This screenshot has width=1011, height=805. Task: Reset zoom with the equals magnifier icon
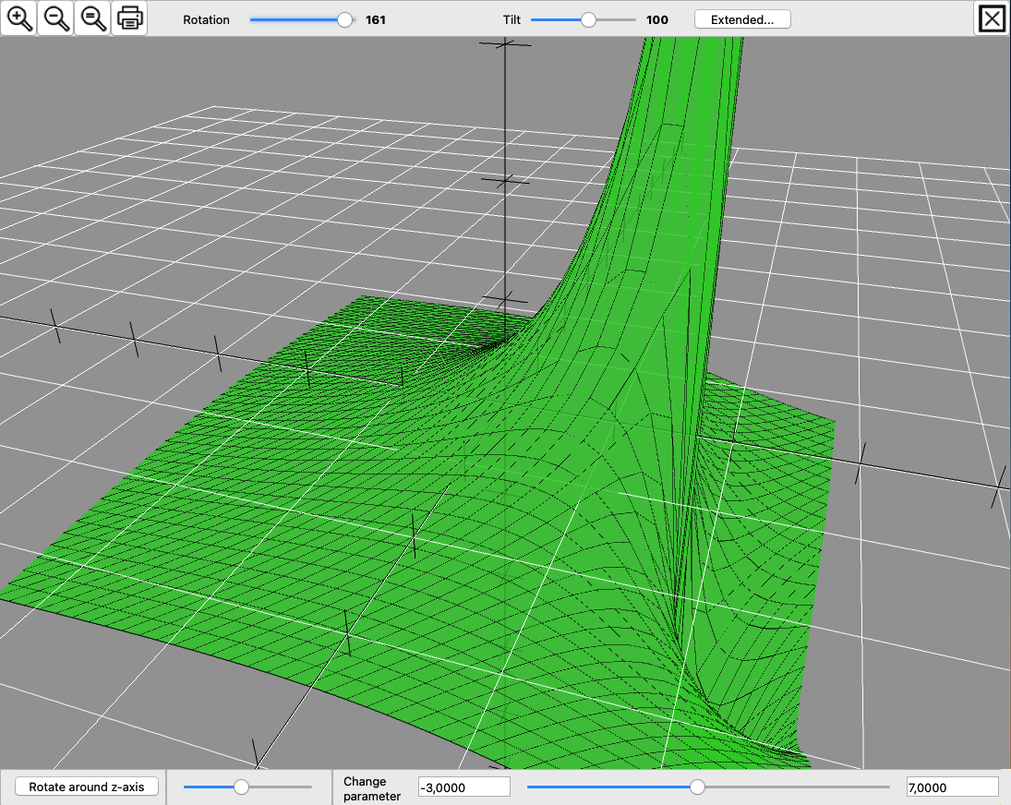(x=92, y=18)
